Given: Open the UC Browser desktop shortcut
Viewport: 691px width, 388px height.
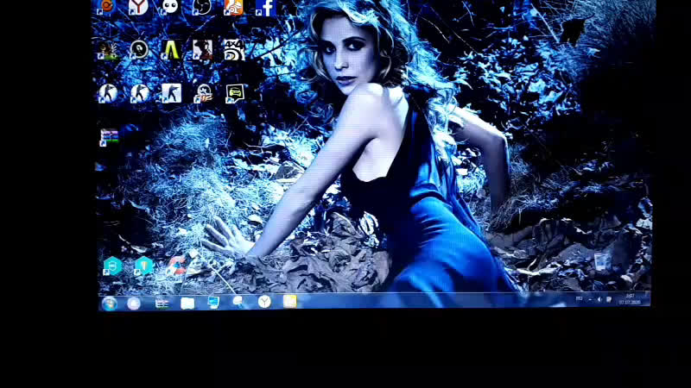Looking at the screenshot, I should (x=233, y=7).
